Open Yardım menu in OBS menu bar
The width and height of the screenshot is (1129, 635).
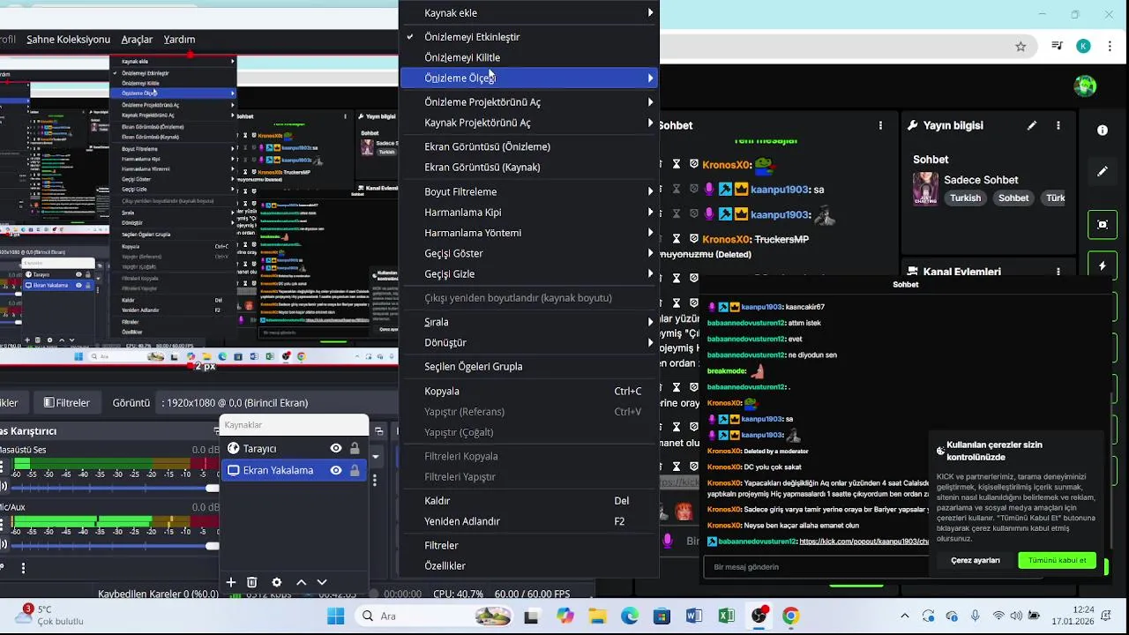point(179,40)
